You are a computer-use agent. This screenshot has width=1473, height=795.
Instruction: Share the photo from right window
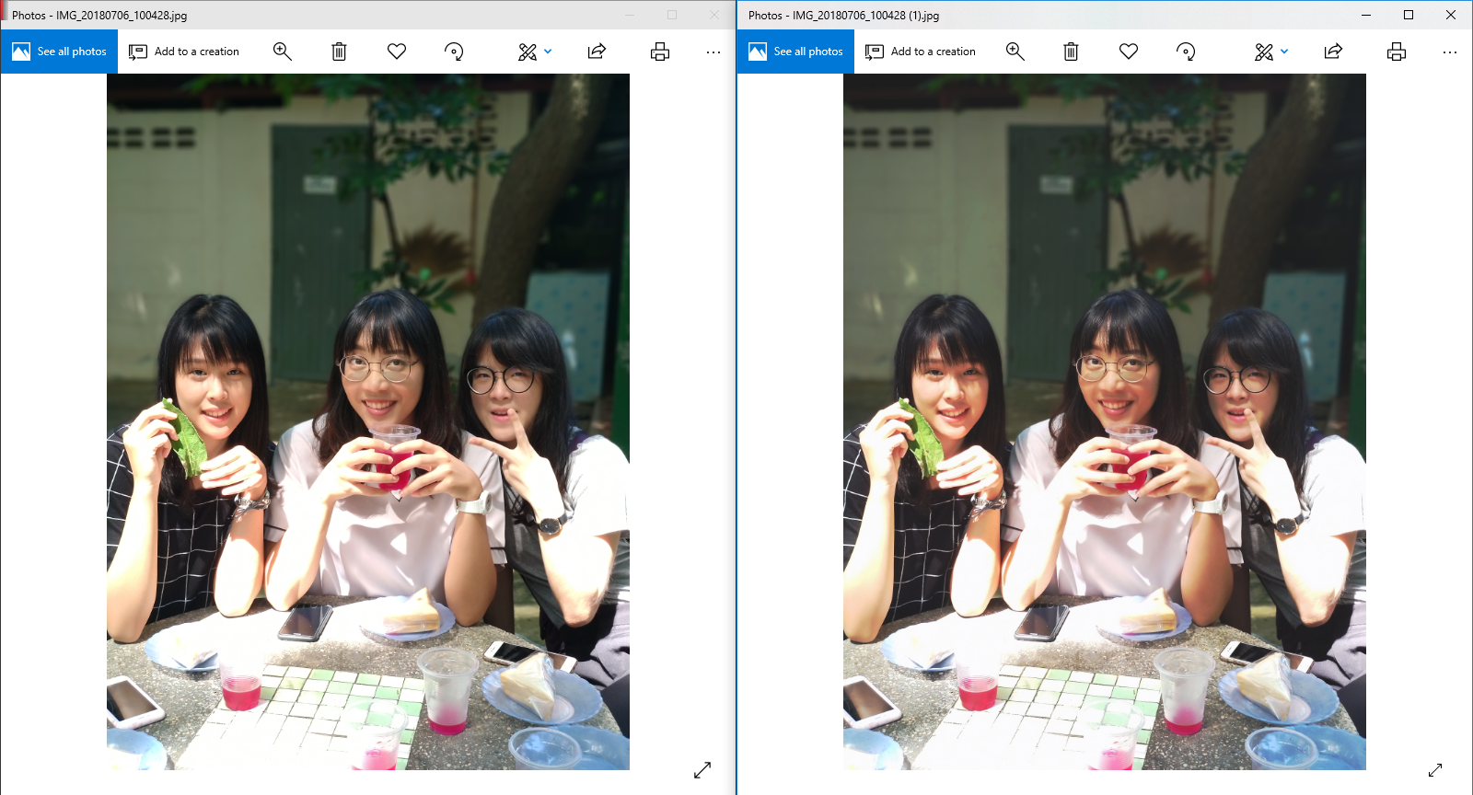[x=1333, y=52]
